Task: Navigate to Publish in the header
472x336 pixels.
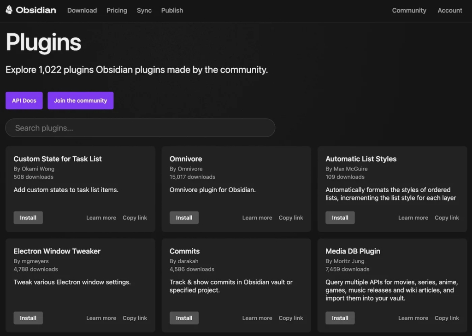Action: [x=172, y=10]
